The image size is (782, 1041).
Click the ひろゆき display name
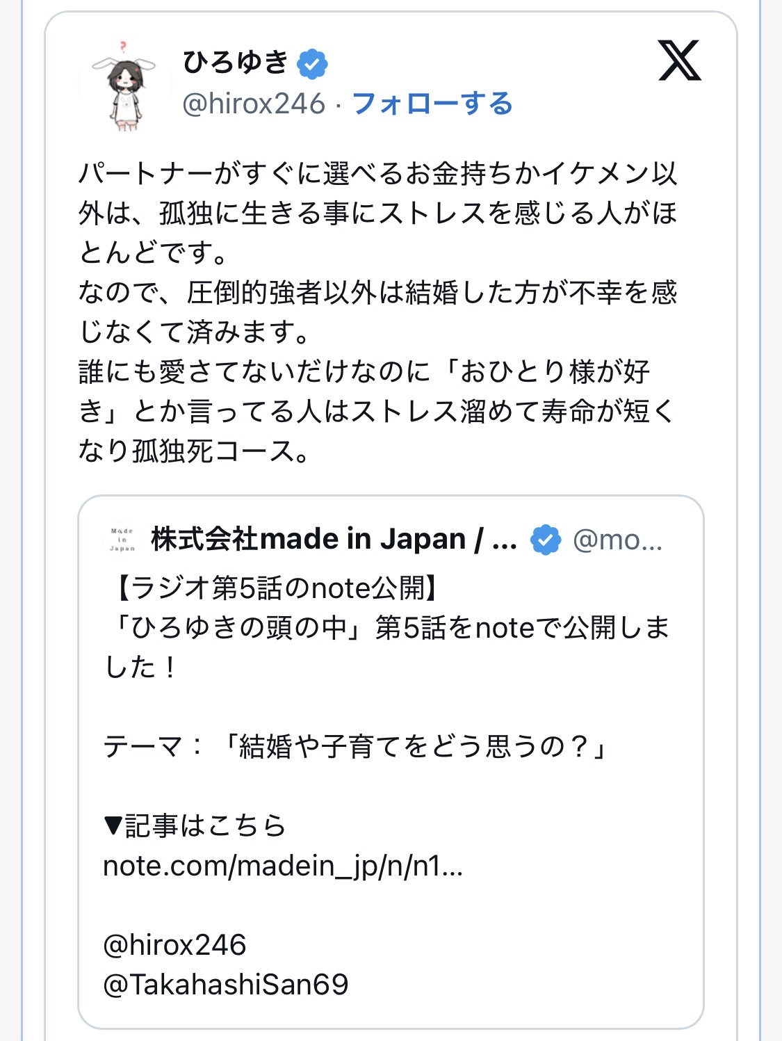(235, 63)
